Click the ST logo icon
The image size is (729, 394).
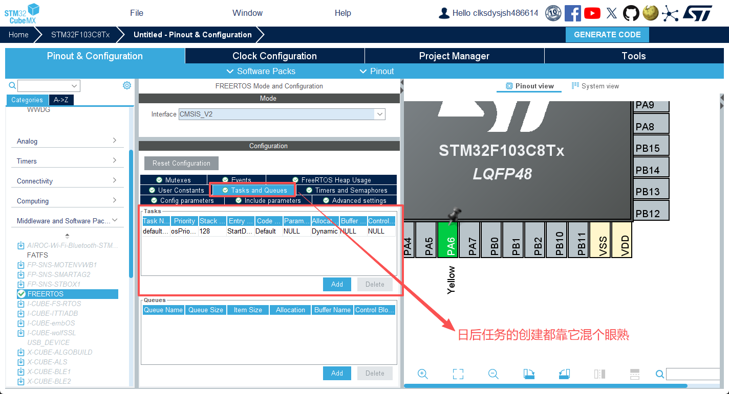[x=698, y=13]
